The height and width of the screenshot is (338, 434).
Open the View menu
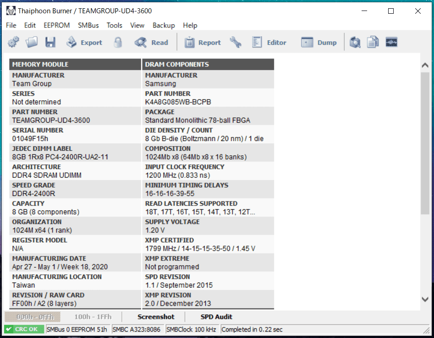(137, 26)
